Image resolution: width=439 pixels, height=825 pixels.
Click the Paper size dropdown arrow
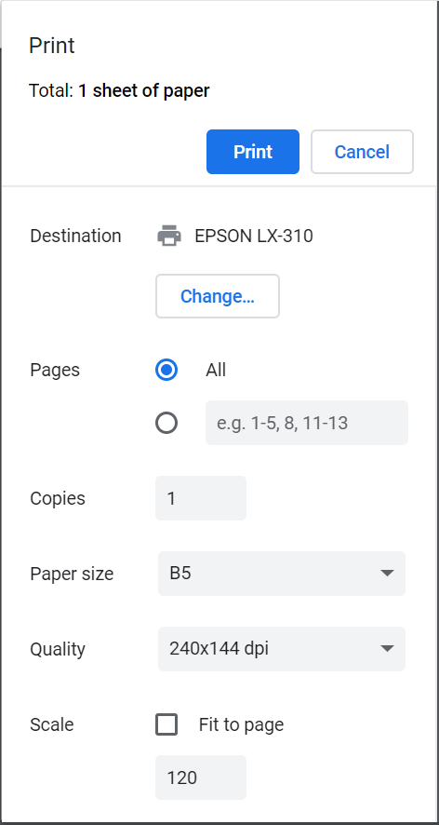click(387, 573)
